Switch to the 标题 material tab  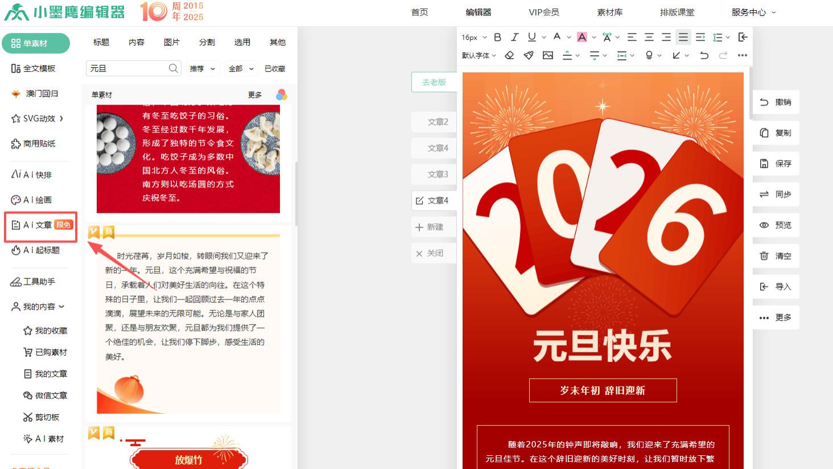click(x=101, y=42)
